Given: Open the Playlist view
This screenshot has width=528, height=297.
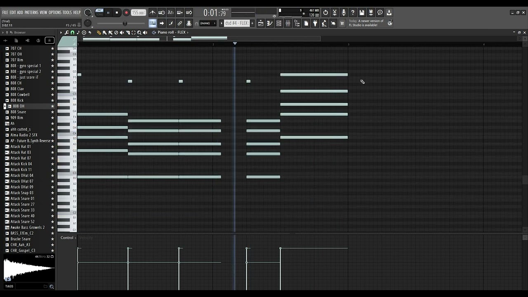Looking at the screenshot, I should (261, 24).
